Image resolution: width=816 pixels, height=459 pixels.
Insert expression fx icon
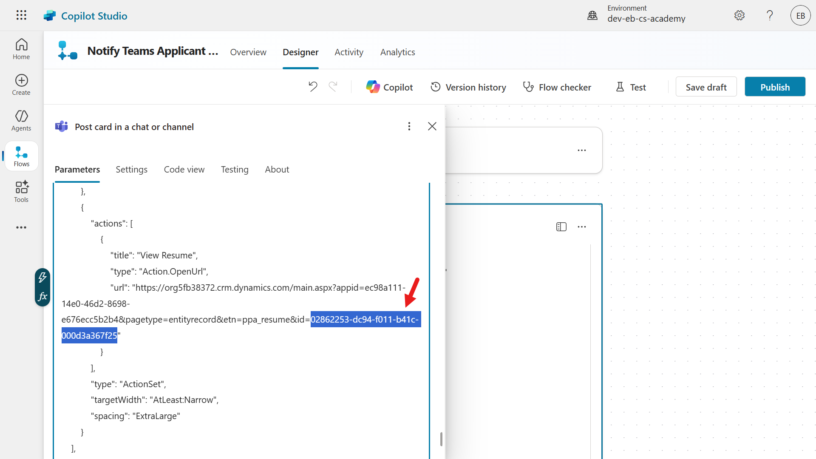tap(42, 296)
